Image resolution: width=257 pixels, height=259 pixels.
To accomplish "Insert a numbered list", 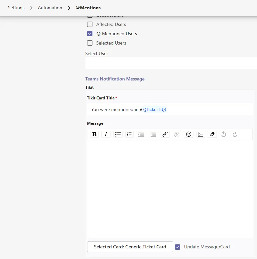I will click(x=129, y=134).
